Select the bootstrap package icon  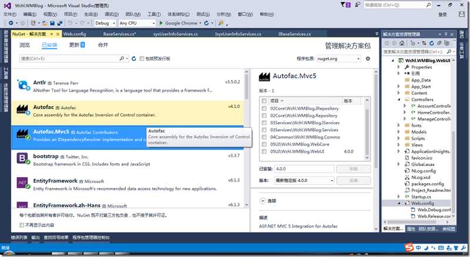[23, 159]
